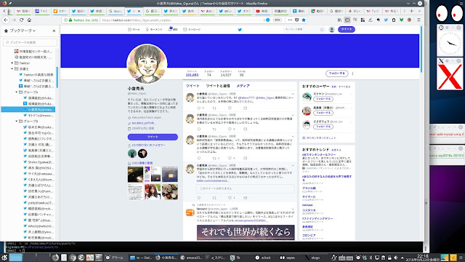Toggle the sidebar button in Firefox toolbar
465x262 pixels.
(347, 20)
